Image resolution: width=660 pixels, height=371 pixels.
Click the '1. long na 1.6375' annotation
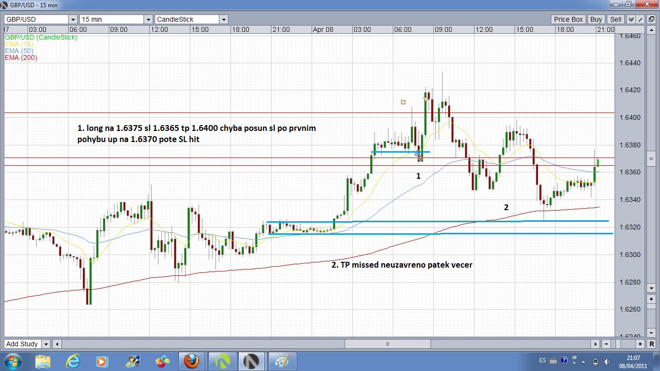point(197,134)
